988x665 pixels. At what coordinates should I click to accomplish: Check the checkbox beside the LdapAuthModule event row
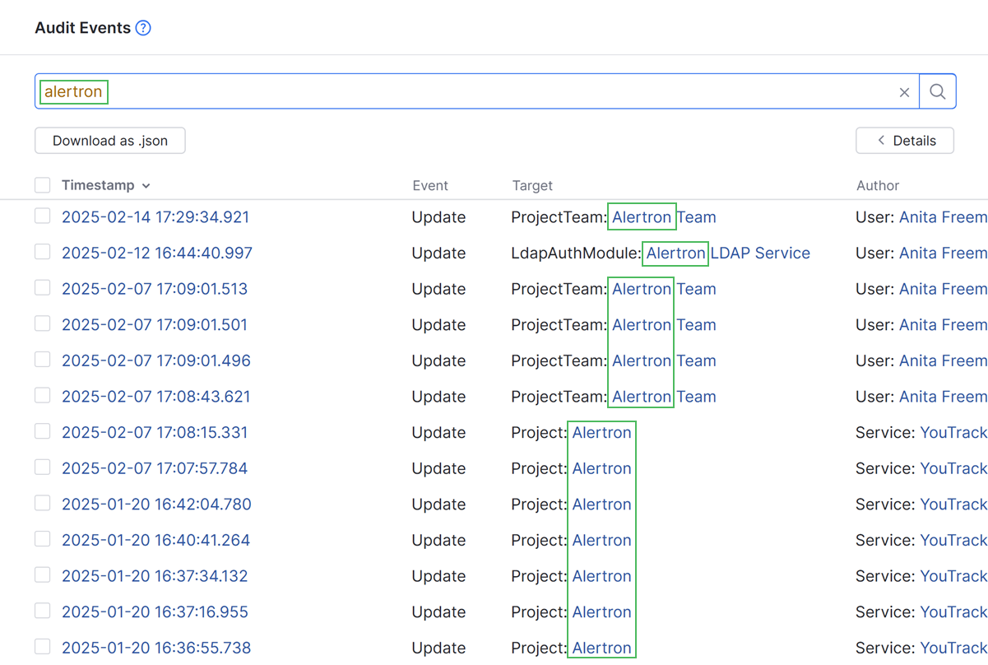(42, 251)
